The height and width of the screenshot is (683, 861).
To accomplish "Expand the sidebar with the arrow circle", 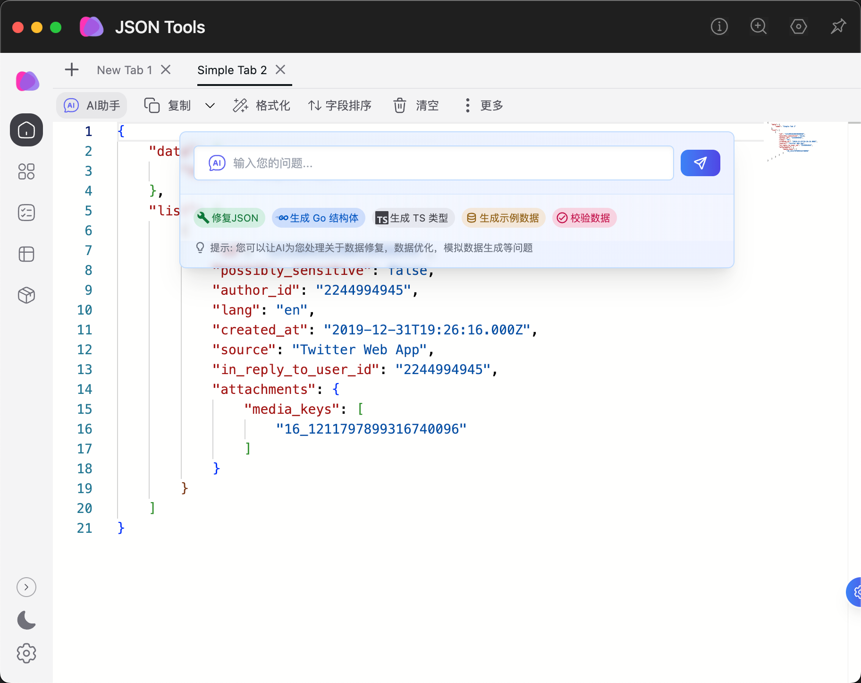I will (26, 587).
